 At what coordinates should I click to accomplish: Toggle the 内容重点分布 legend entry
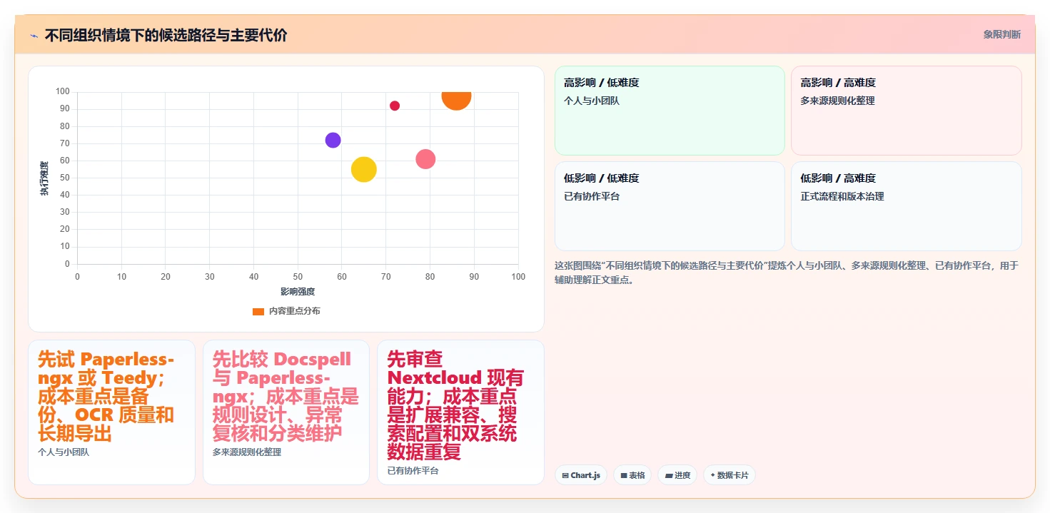point(286,311)
